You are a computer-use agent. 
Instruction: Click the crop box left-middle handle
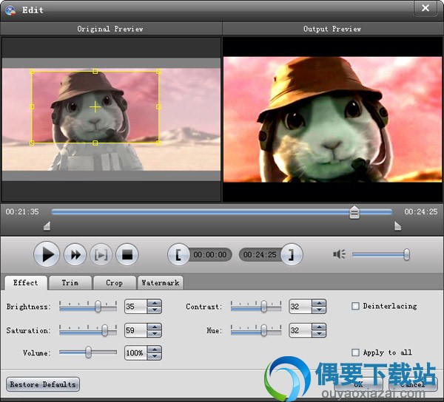(x=32, y=107)
